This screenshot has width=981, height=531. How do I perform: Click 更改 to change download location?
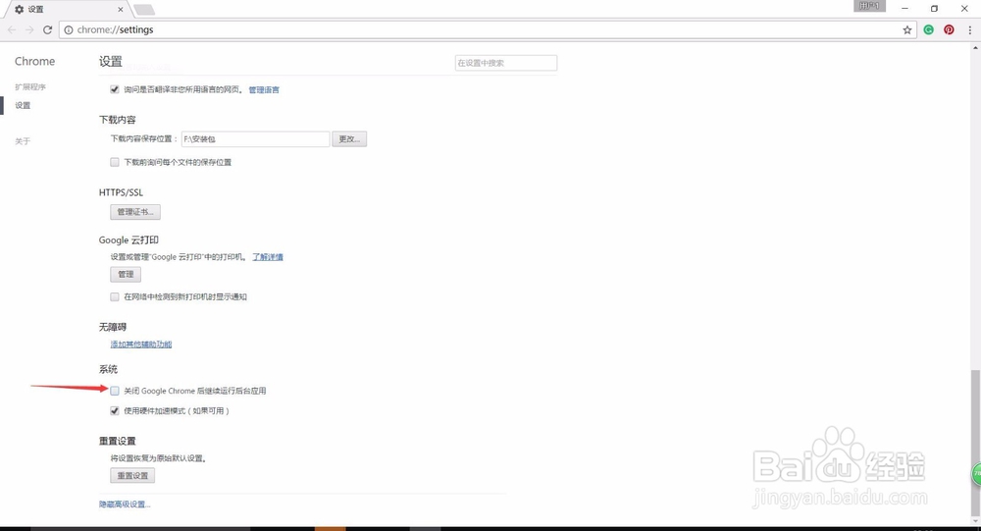349,139
